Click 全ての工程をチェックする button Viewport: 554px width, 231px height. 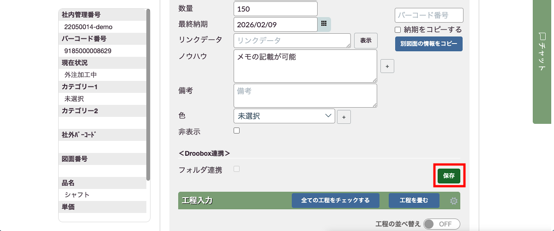click(x=335, y=201)
